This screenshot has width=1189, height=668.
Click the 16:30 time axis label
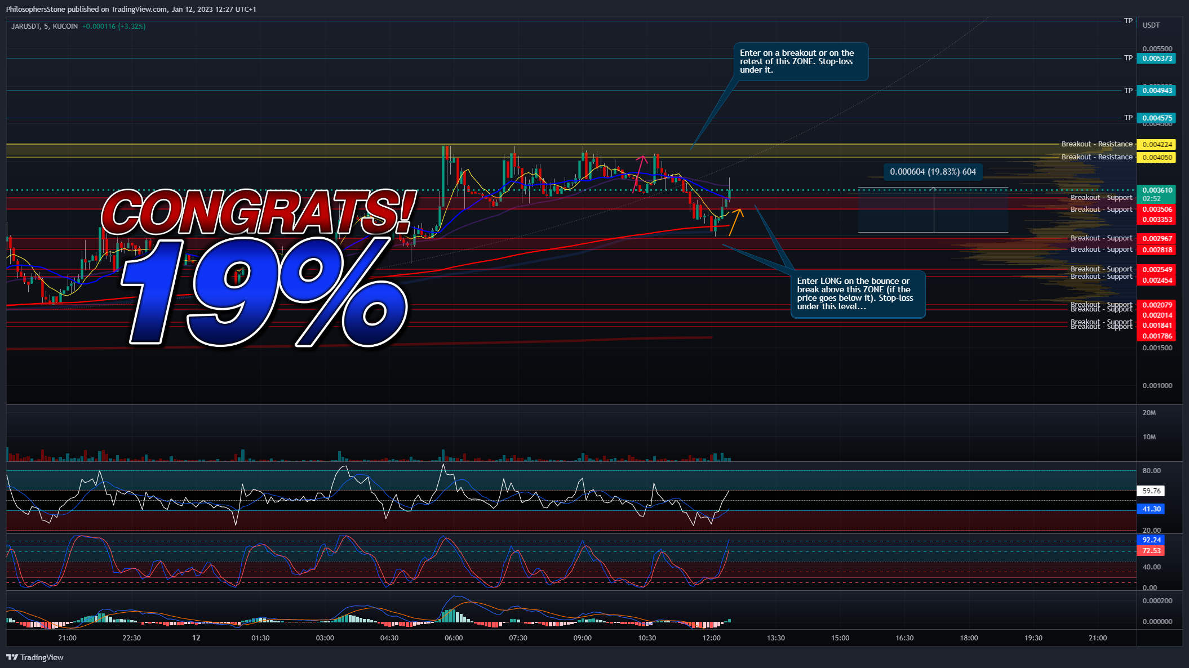pos(904,638)
